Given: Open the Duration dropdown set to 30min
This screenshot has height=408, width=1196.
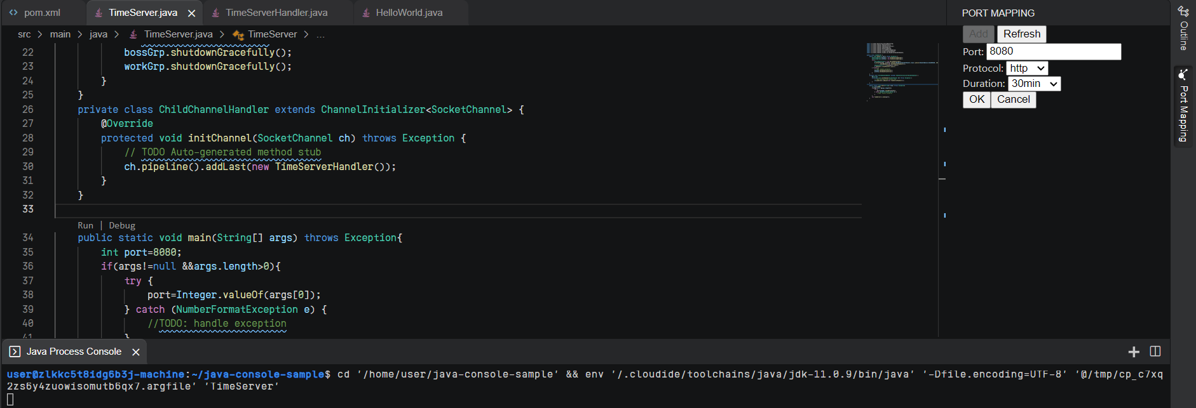Looking at the screenshot, I should pyautogui.click(x=1034, y=84).
